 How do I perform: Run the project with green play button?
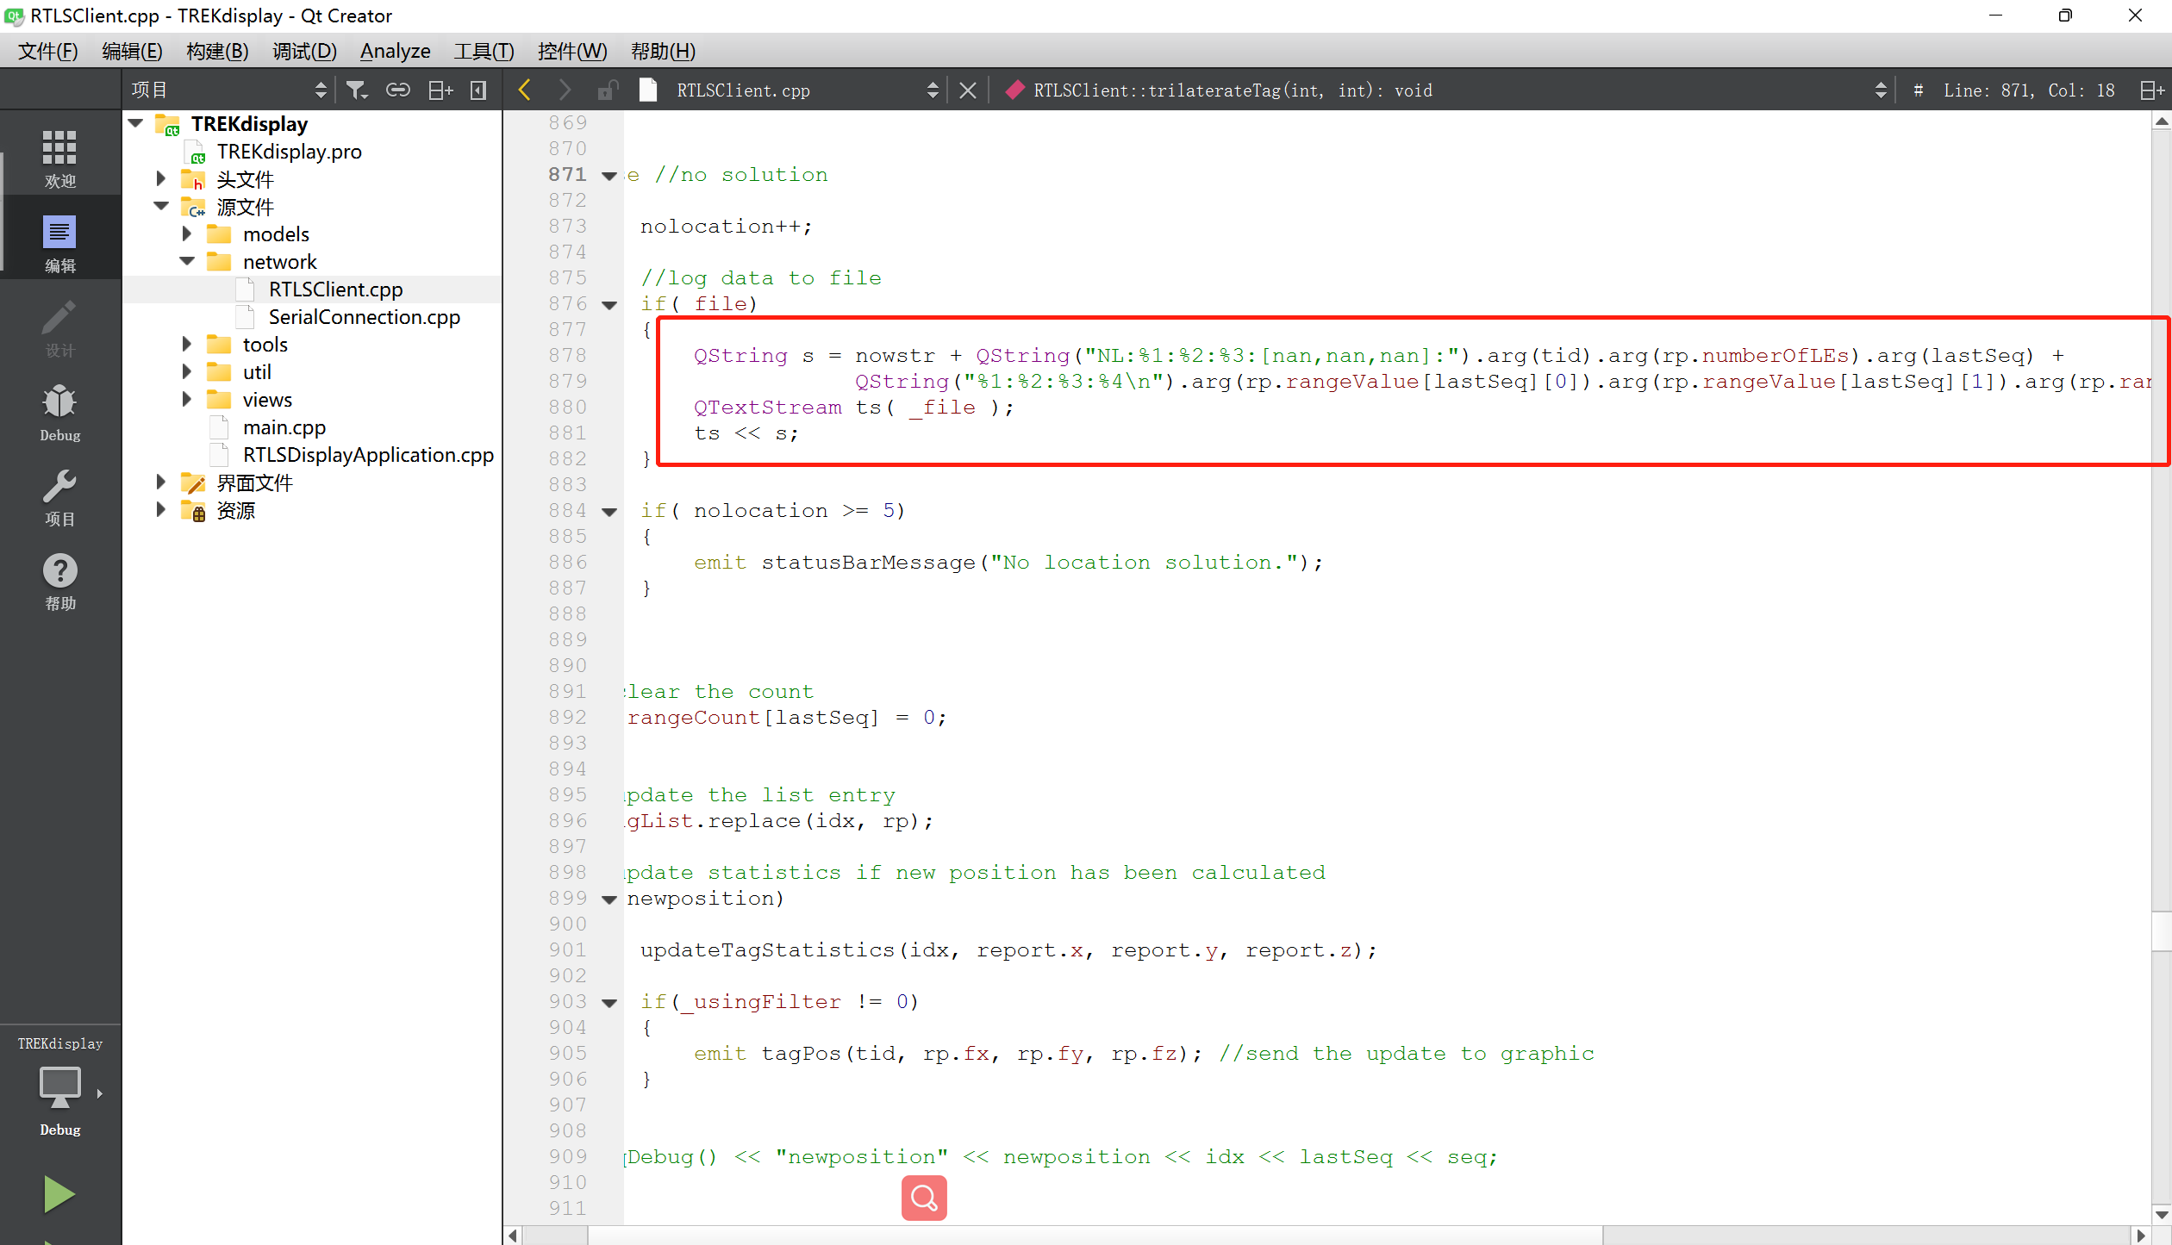(x=59, y=1194)
